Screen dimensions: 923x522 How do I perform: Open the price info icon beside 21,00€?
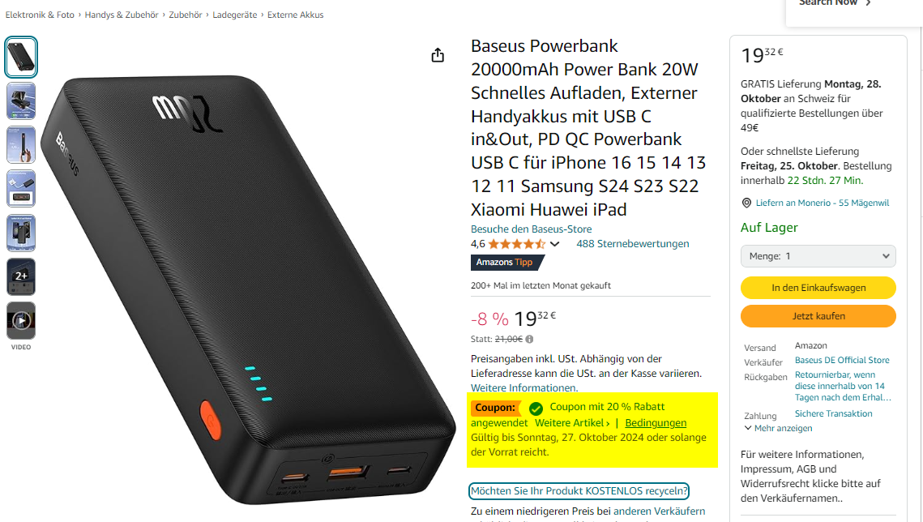(x=529, y=339)
